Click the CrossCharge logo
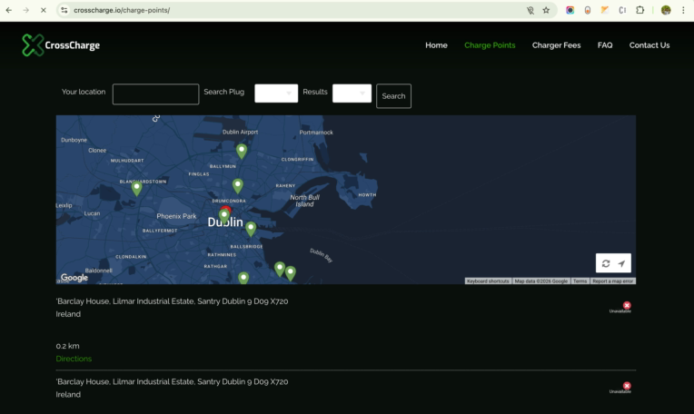This screenshot has width=694, height=414. click(61, 45)
